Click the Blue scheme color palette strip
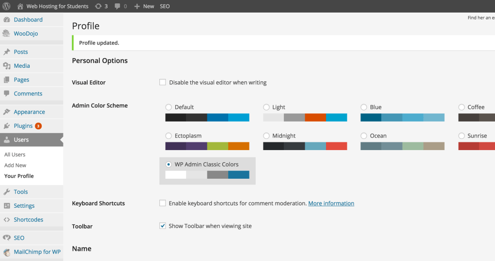 [x=402, y=117]
